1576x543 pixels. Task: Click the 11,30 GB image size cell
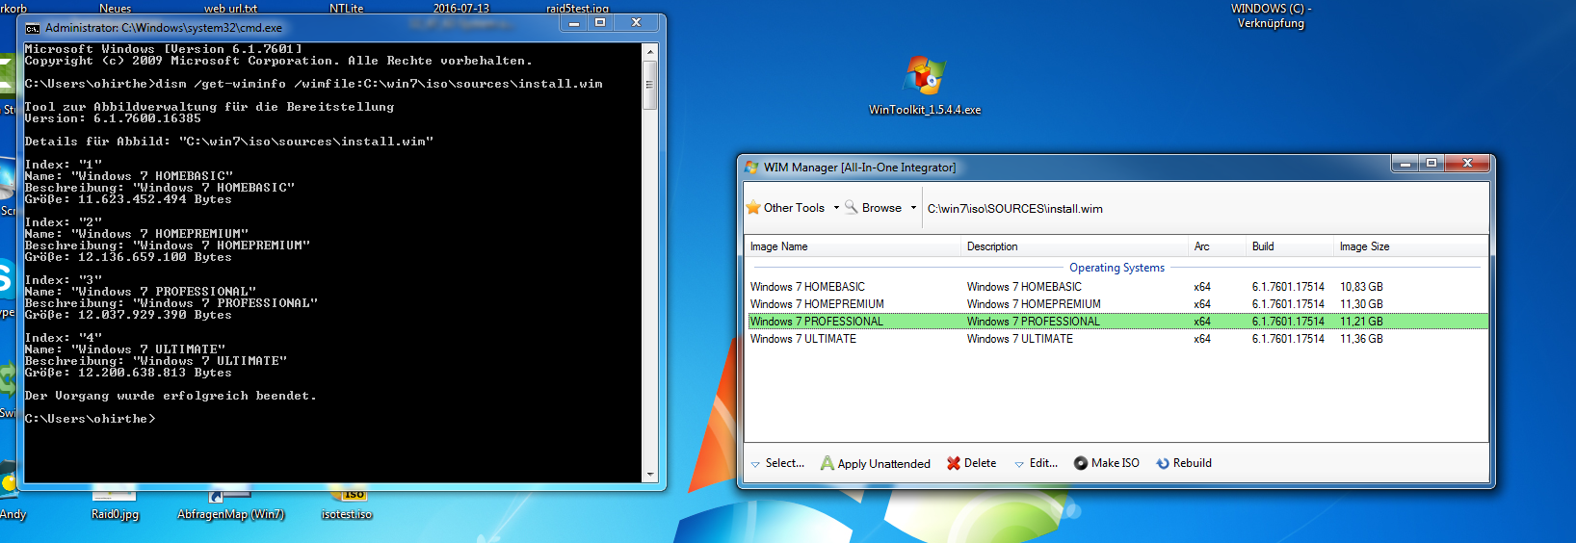point(1361,304)
